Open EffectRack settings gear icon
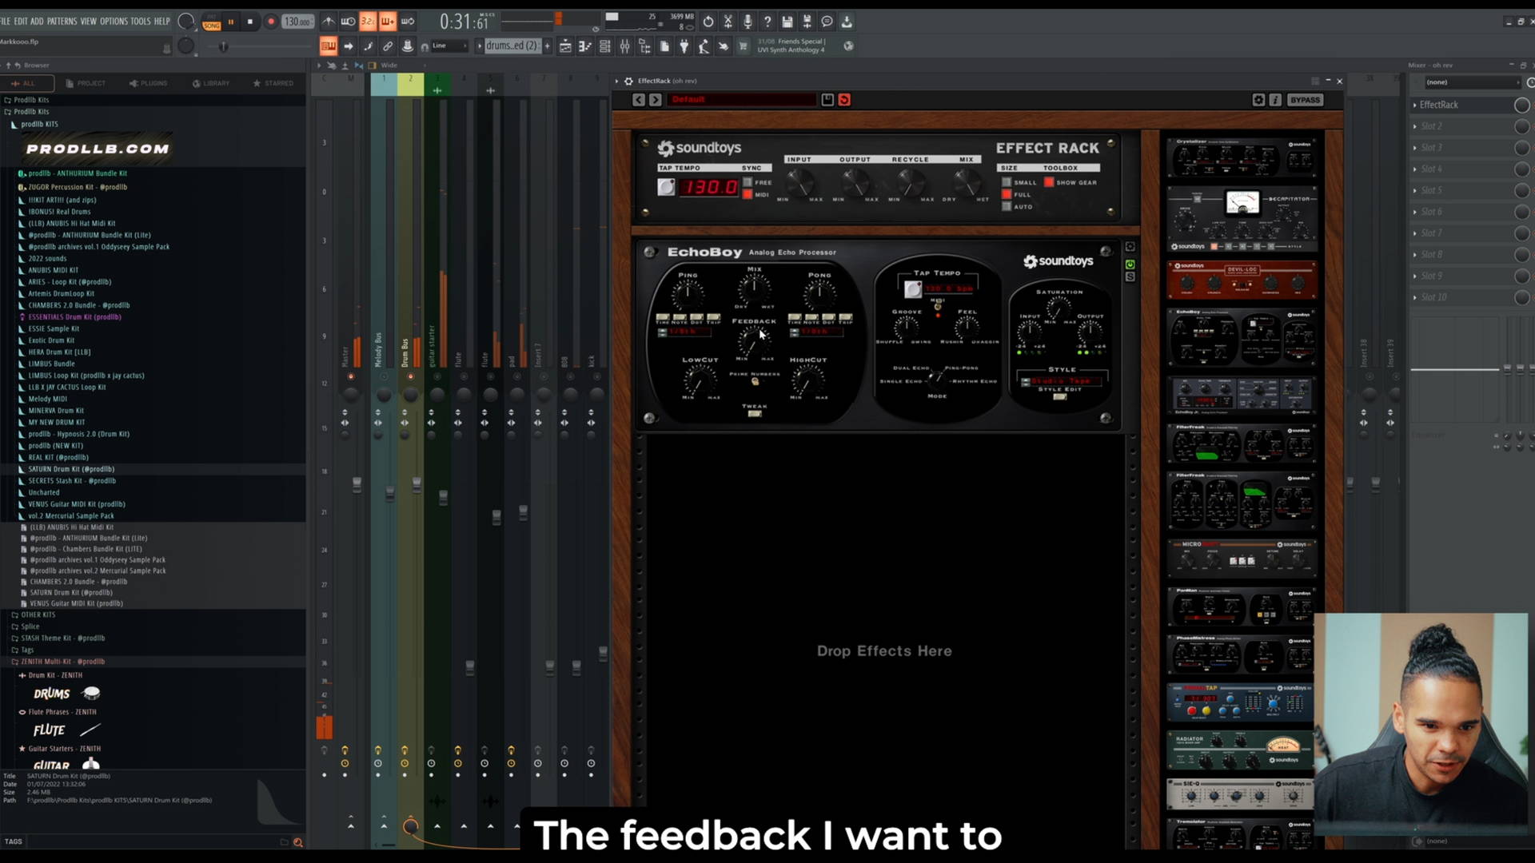 click(x=1258, y=100)
